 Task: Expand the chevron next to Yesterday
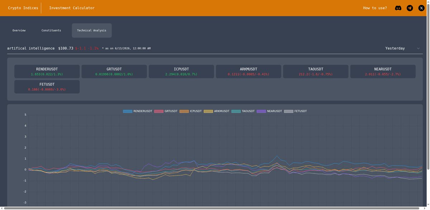(x=418, y=48)
